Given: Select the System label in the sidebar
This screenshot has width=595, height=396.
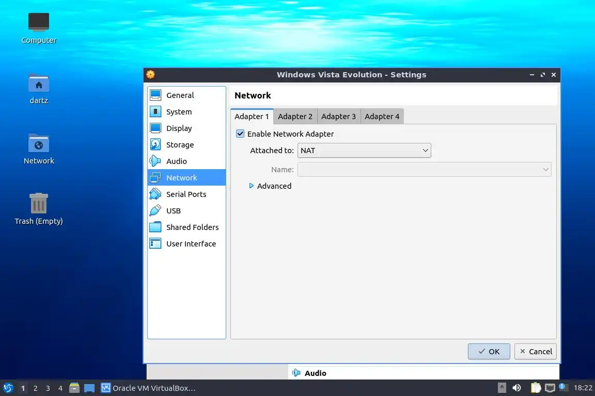Looking at the screenshot, I should [x=179, y=112].
